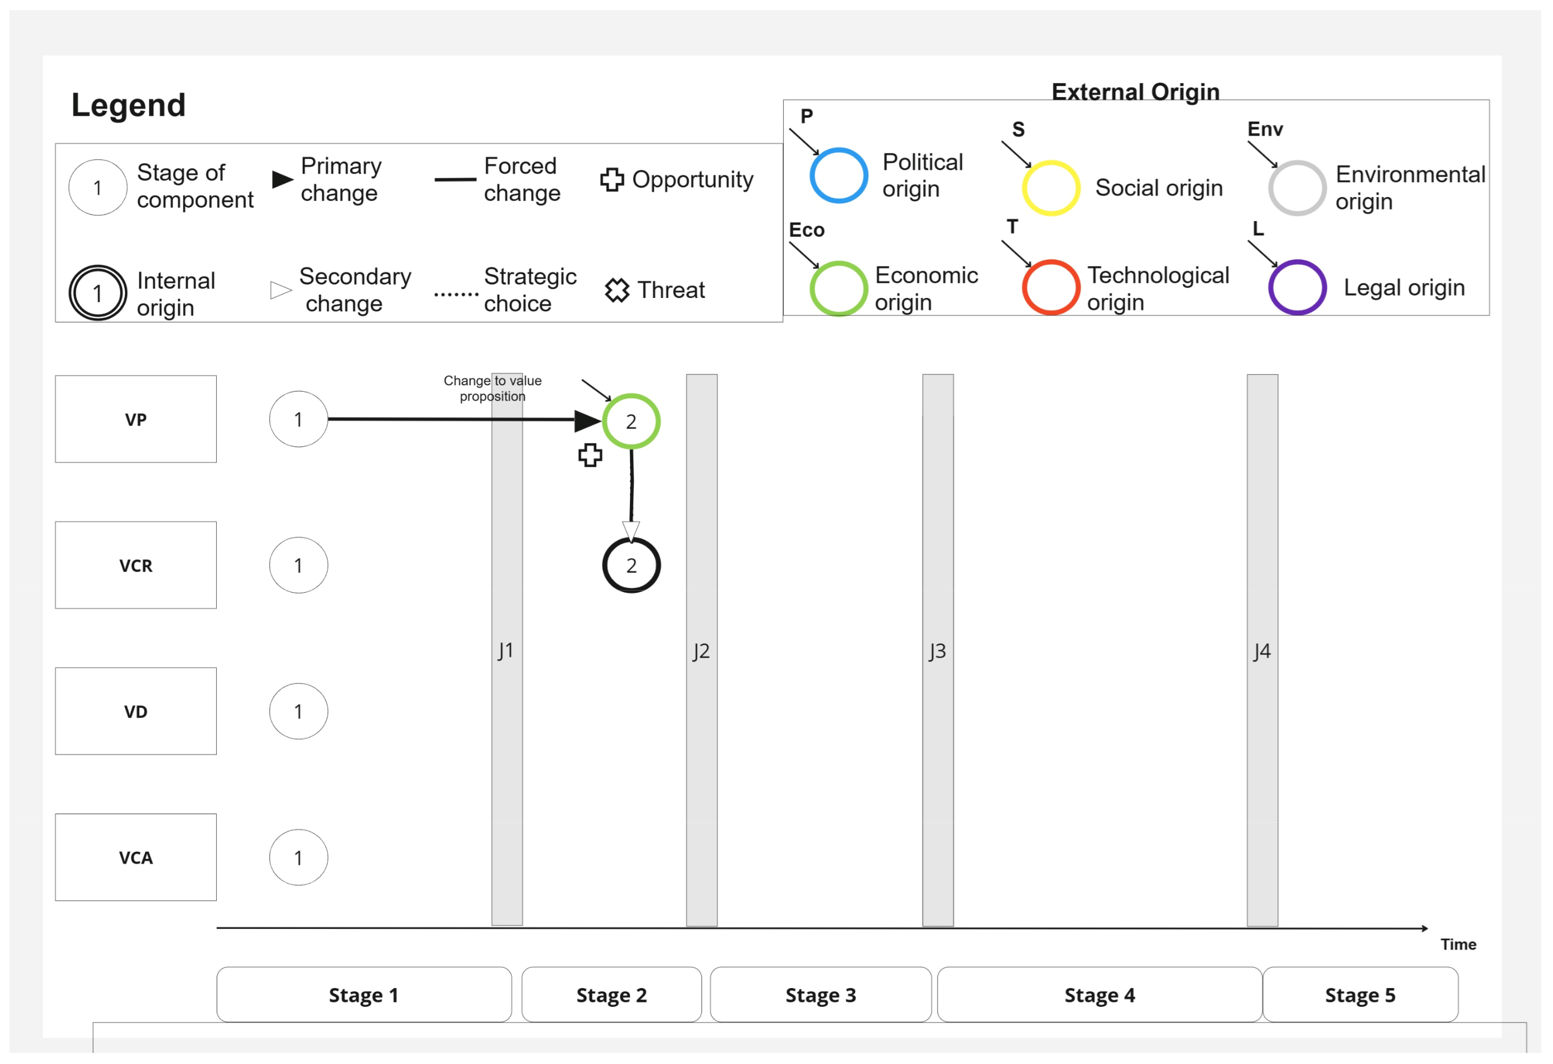The image size is (1553, 1064).
Task: Click the yellow Social origin circle
Action: pos(1051,188)
